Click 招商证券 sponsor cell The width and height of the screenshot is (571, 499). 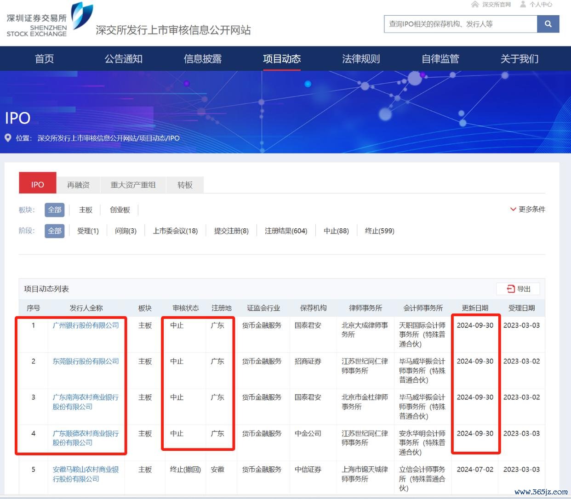308,361
